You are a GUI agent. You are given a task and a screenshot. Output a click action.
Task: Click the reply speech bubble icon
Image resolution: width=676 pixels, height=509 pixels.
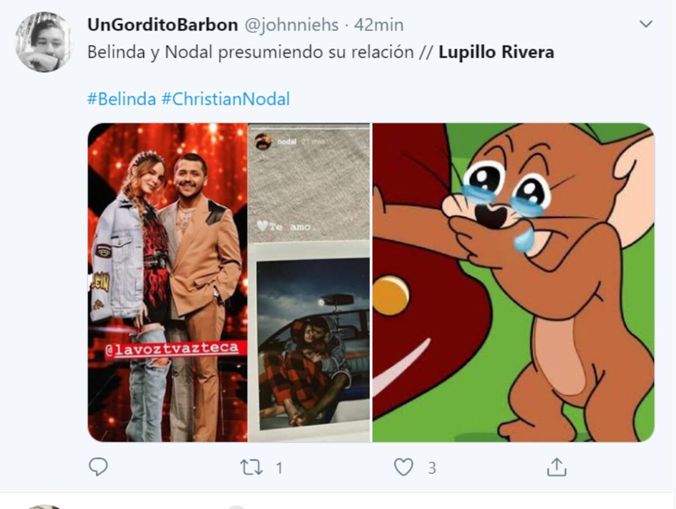coord(98,467)
